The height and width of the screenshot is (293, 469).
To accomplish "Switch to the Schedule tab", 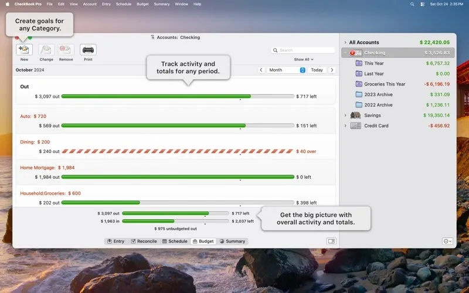I will (x=175, y=241).
